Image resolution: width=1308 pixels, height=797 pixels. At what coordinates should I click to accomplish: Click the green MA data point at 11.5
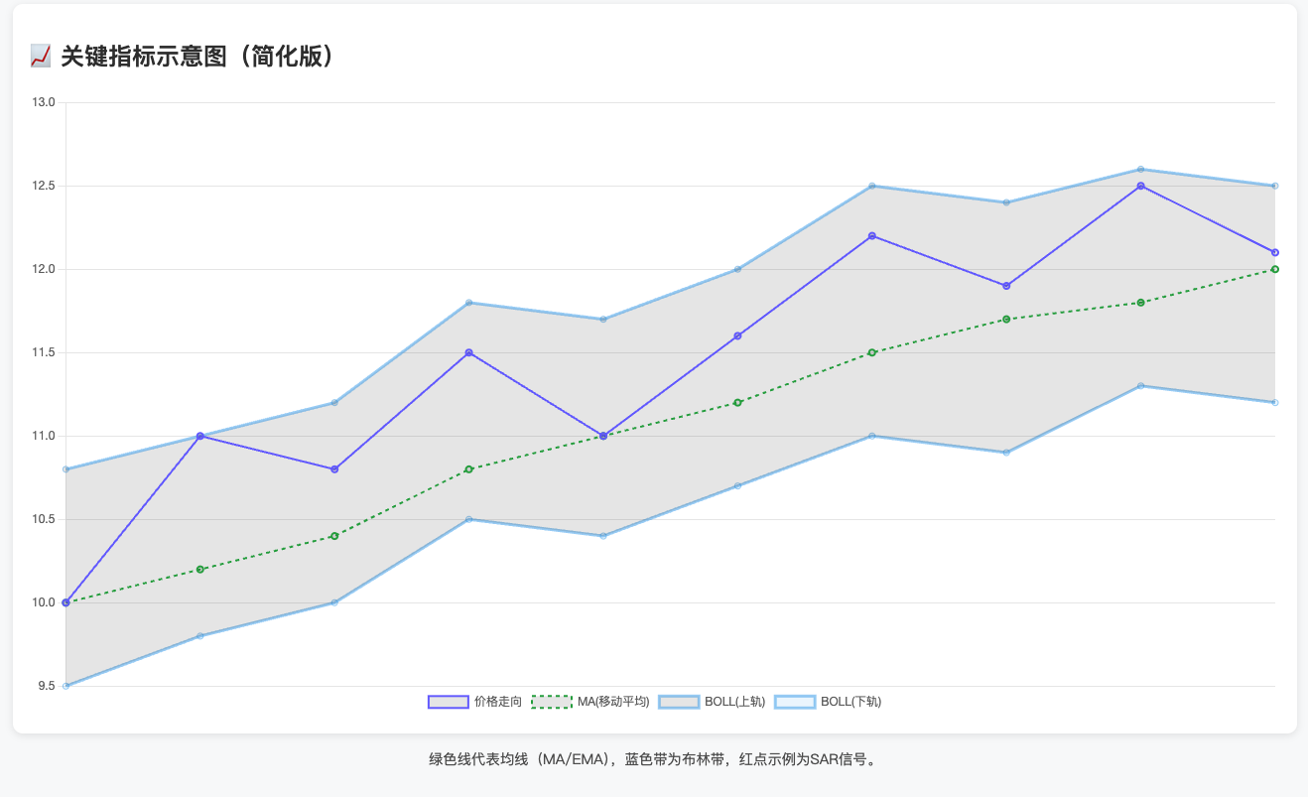871,352
